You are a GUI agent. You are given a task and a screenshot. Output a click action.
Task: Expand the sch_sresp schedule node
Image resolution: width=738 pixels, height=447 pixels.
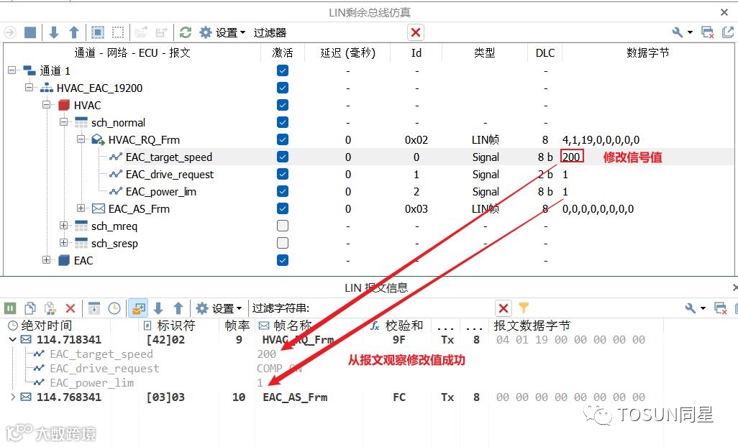(x=63, y=242)
